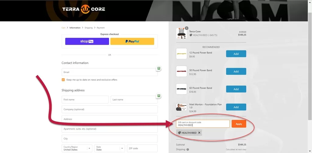Open the Terra-Core product thumbnail

click(x=181, y=33)
